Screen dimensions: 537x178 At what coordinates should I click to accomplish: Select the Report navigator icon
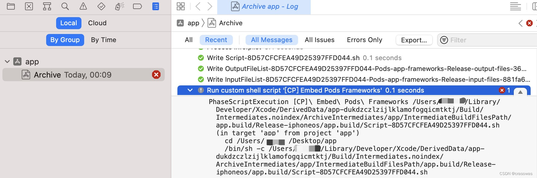[156, 6]
